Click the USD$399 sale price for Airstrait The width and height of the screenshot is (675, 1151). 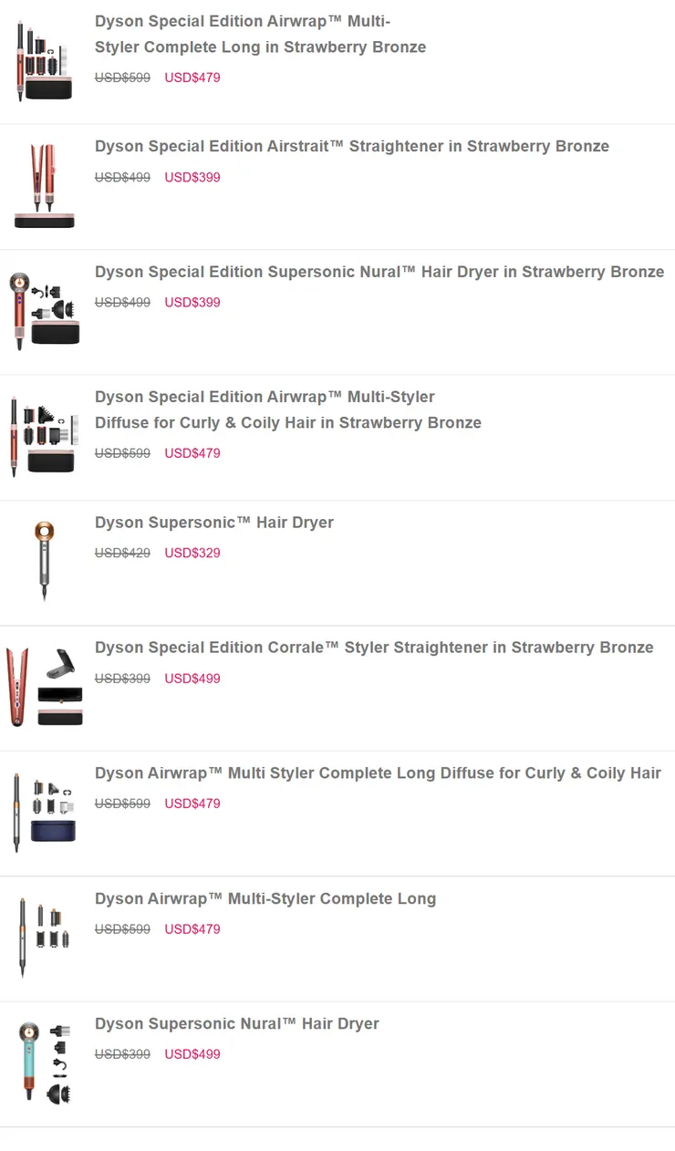tap(192, 177)
